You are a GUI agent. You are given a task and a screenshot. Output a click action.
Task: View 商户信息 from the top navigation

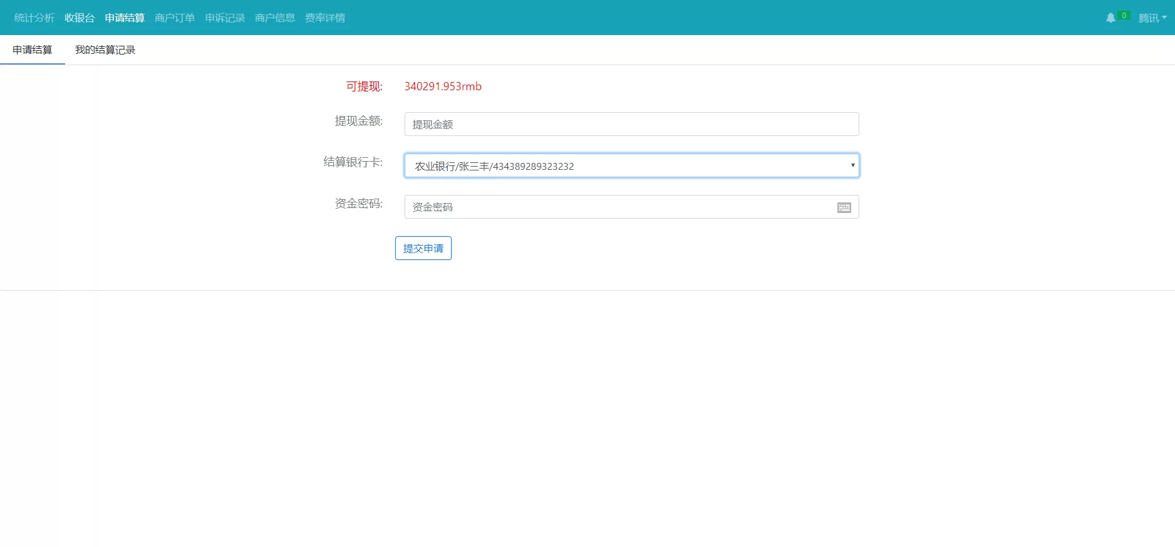click(x=275, y=18)
